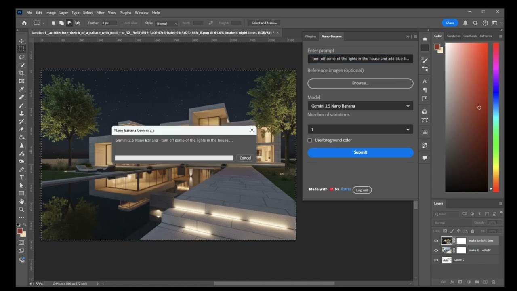
Task: Select the Eyedropper tool
Action: [21, 89]
